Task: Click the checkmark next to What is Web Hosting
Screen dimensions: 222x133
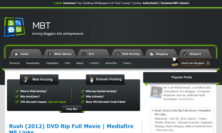Action: (17, 91)
